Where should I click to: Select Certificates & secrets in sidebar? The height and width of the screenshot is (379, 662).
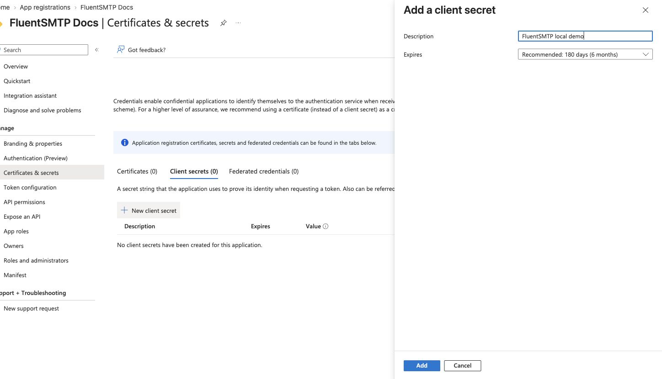(x=52, y=173)
